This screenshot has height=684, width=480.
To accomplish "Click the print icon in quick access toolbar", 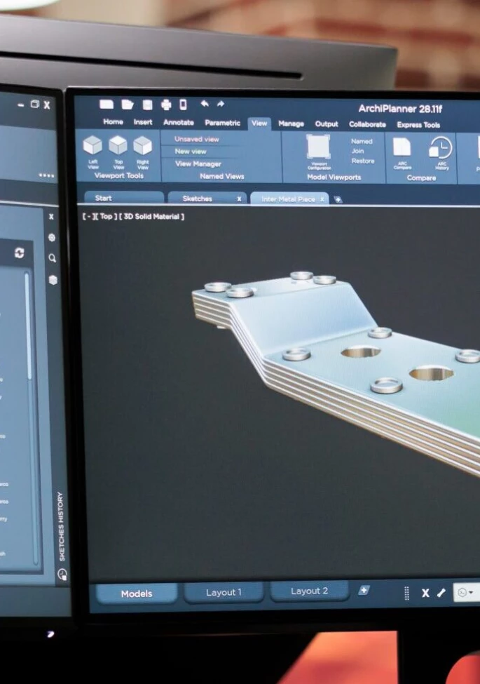I will (166, 105).
